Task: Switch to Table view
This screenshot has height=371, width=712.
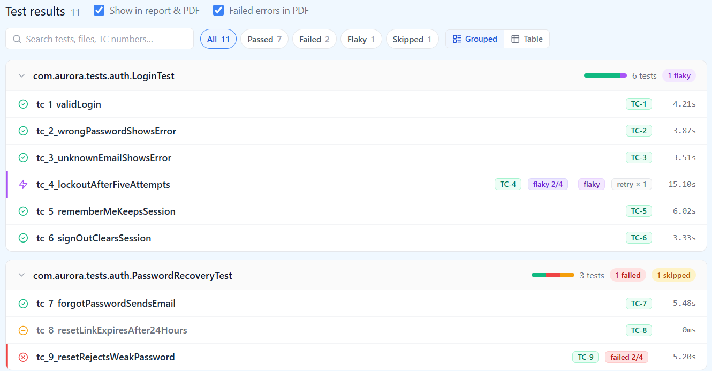Action: [527, 39]
